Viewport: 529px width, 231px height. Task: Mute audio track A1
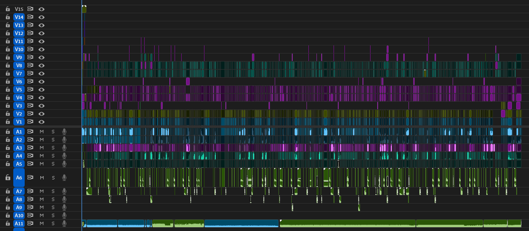tap(42, 132)
